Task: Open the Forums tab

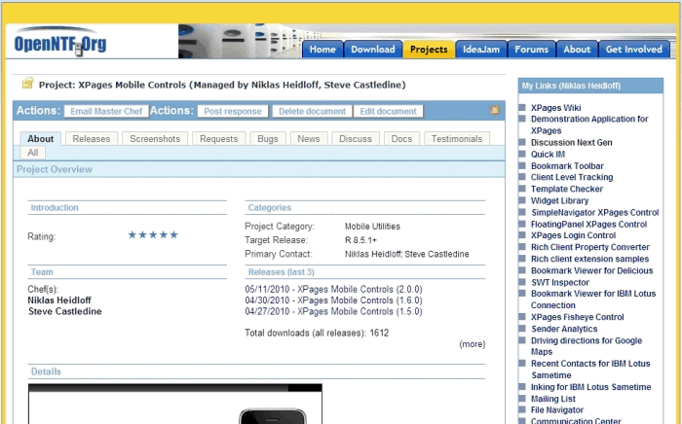Action: [532, 50]
